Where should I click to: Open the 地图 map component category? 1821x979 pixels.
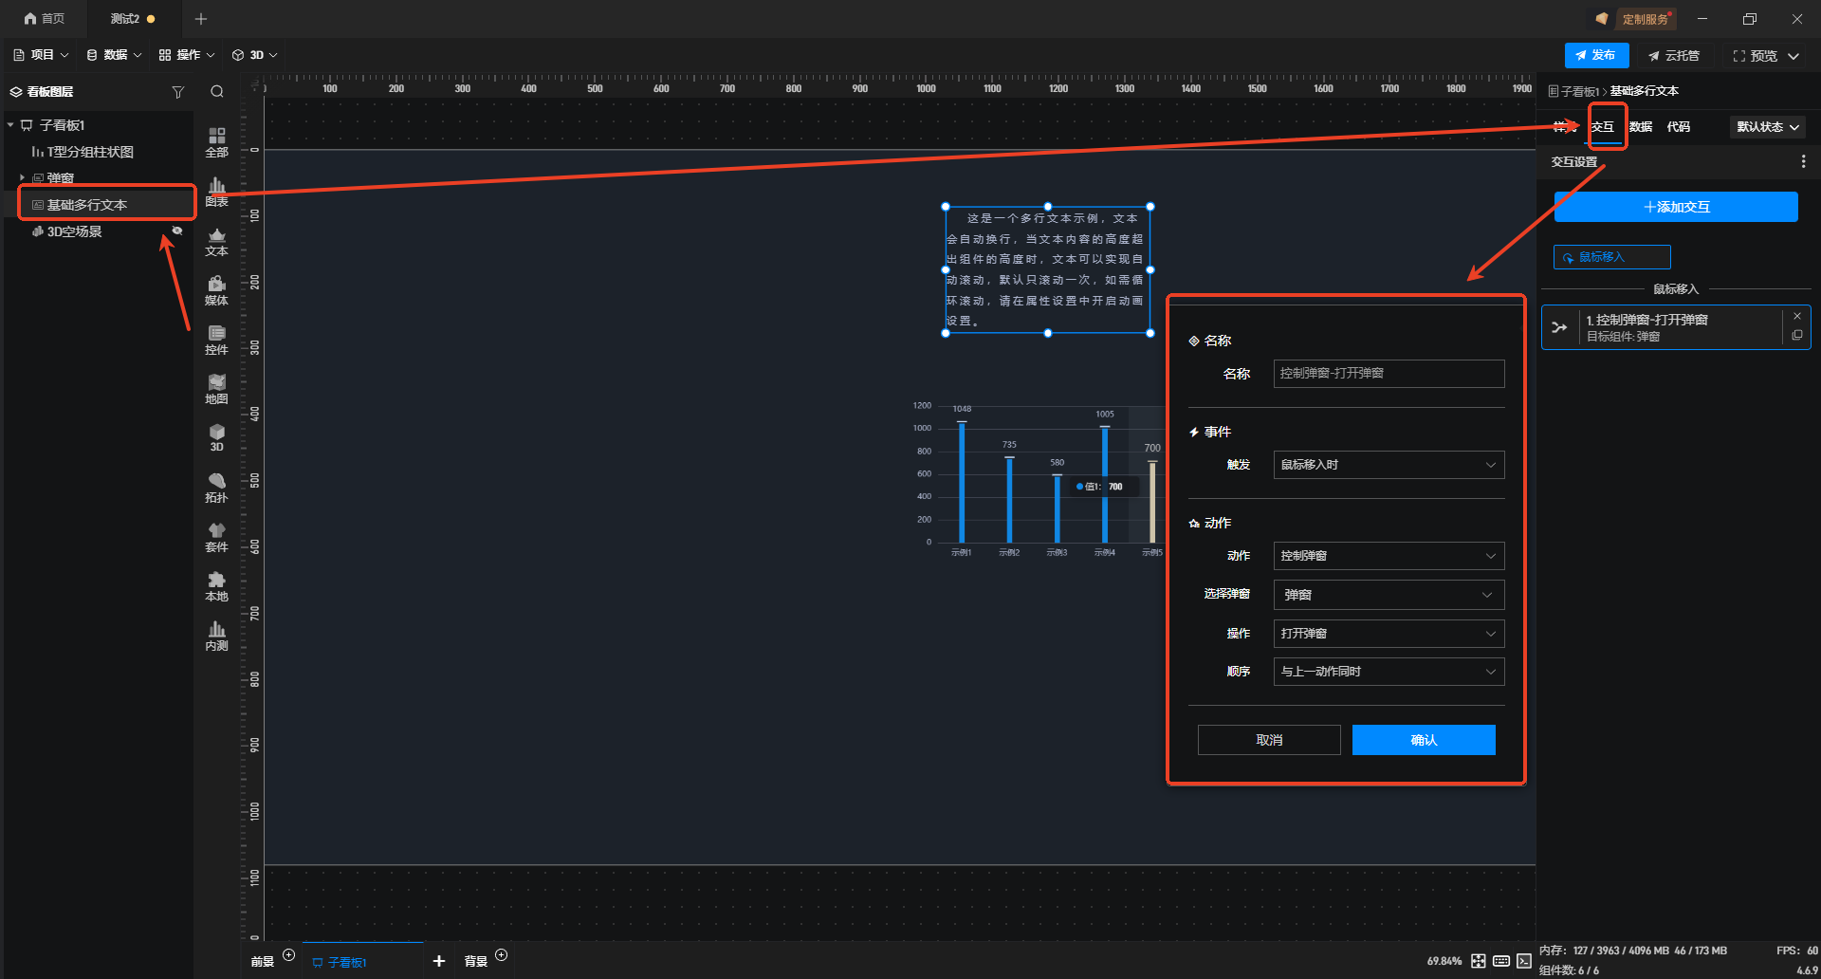tap(216, 389)
